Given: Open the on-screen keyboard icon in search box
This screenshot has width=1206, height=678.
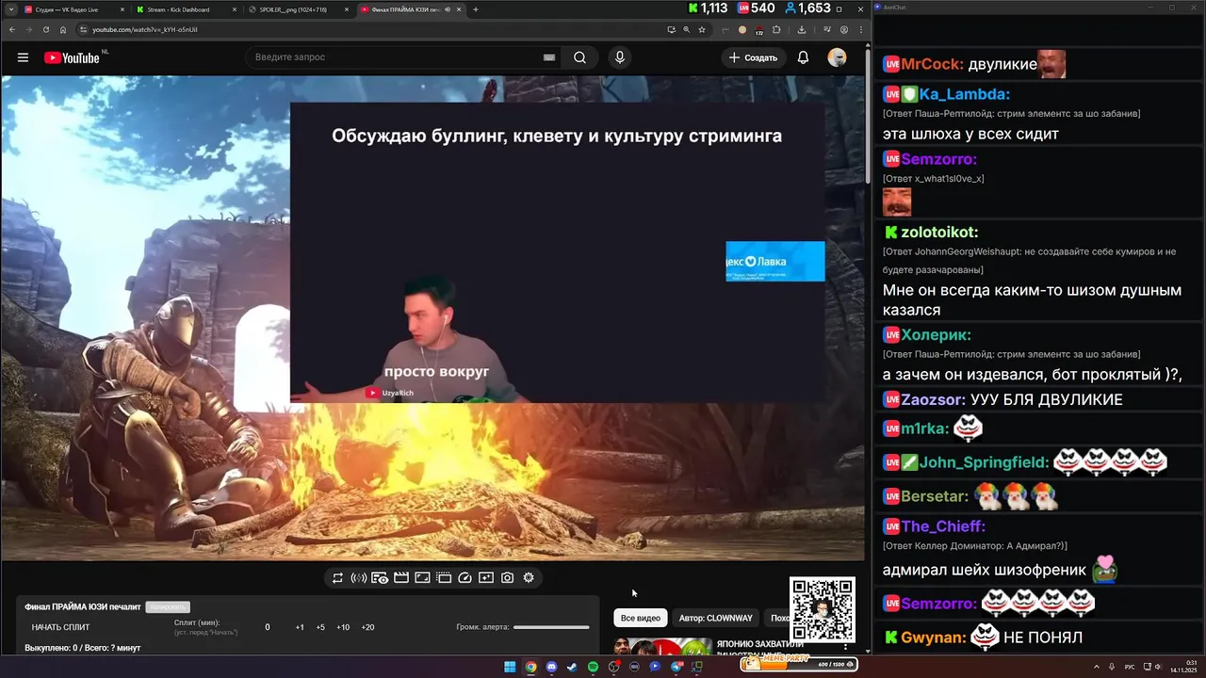Looking at the screenshot, I should pyautogui.click(x=549, y=57).
